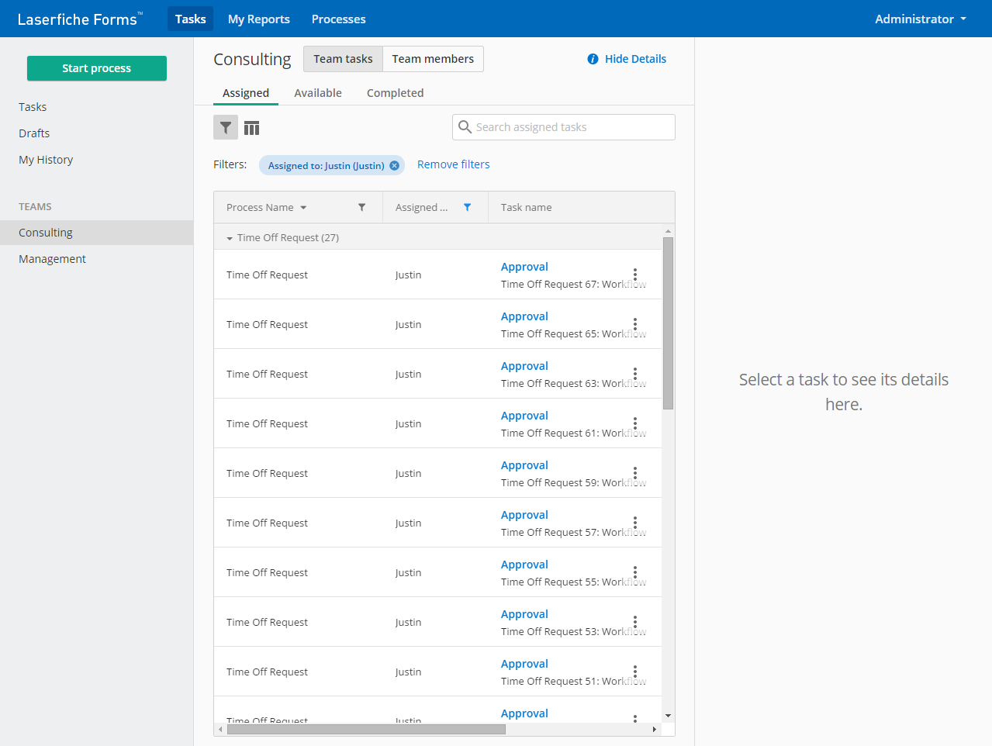The height and width of the screenshot is (746, 992).
Task: Select the Team tasks toggle button
Action: coord(343,59)
